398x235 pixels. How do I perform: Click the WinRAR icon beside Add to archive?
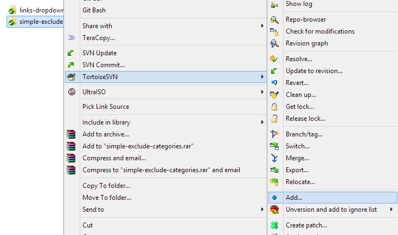click(71, 134)
